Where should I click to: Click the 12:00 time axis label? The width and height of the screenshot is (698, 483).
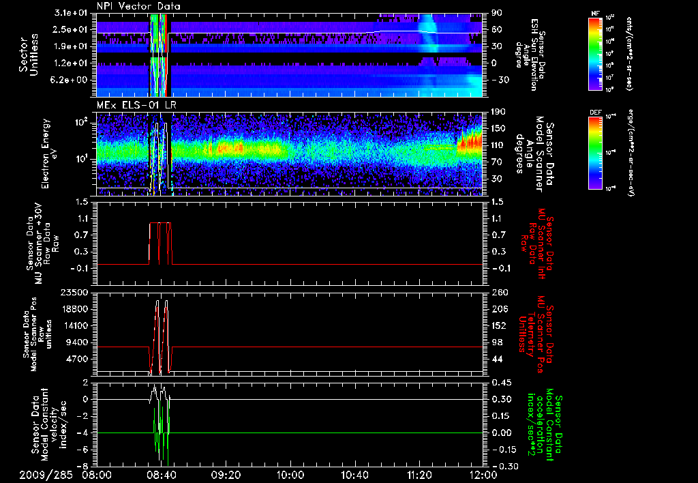pyautogui.click(x=483, y=475)
